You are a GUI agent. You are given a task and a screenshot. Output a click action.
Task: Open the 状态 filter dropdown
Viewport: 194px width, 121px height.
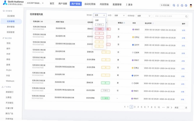[119, 15]
